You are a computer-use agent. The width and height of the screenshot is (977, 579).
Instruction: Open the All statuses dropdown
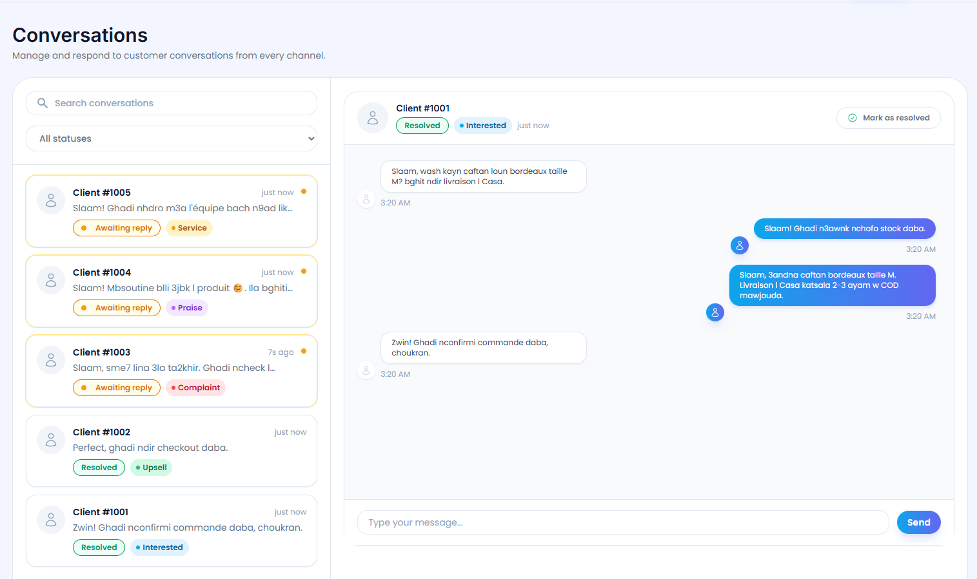tap(171, 138)
